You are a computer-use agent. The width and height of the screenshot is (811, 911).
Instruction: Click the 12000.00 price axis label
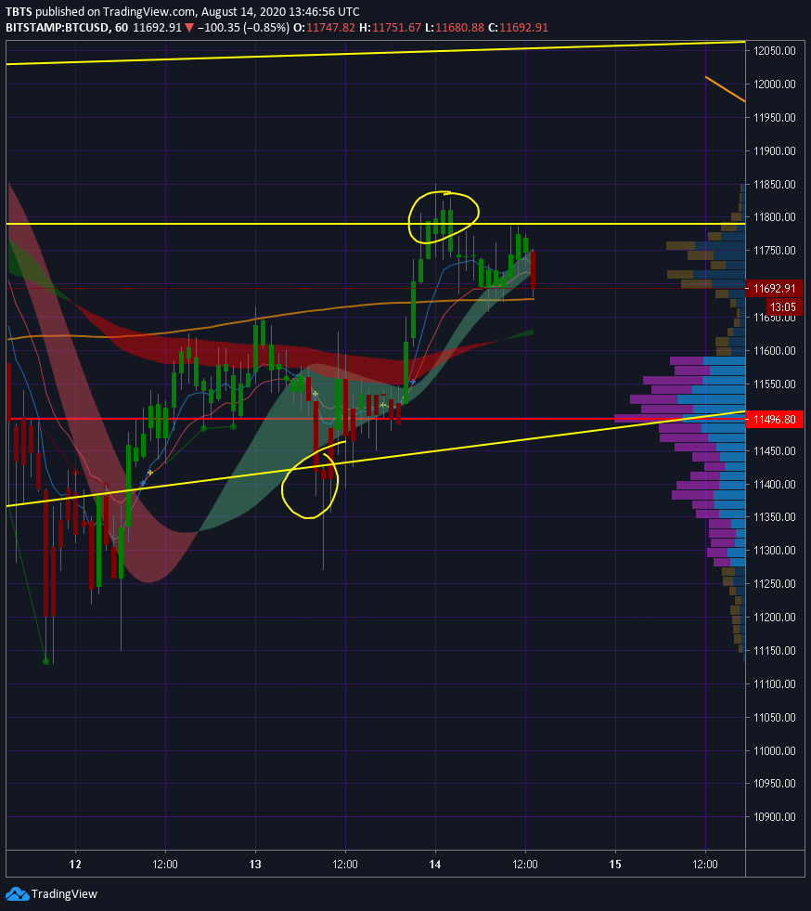pos(775,85)
